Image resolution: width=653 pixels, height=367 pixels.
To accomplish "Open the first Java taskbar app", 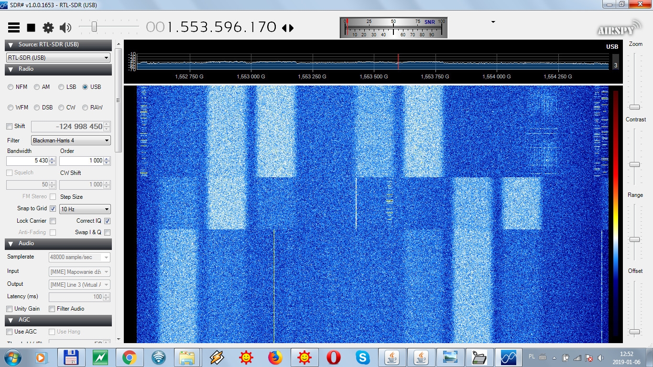I will 392,357.
